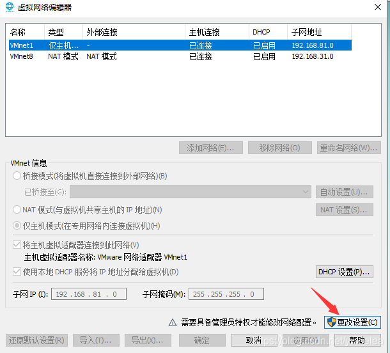390x353 pixels.
Task: Click the 外部连接 column header
Action: [134, 32]
